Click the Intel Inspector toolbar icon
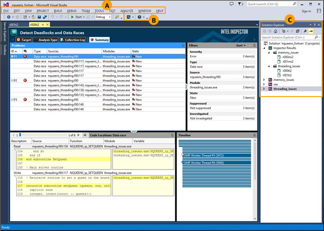 point(128,17)
